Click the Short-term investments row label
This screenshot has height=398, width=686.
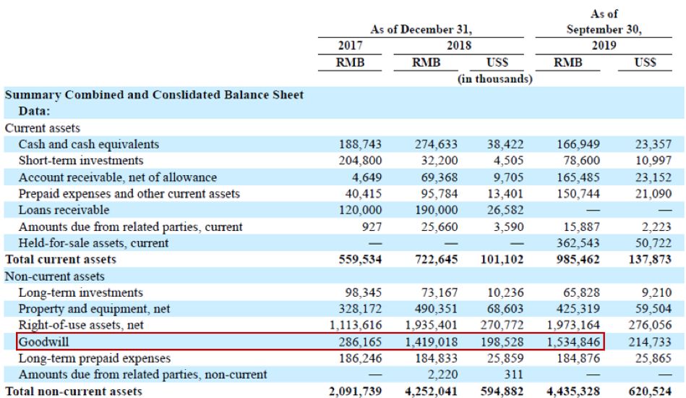point(81,160)
